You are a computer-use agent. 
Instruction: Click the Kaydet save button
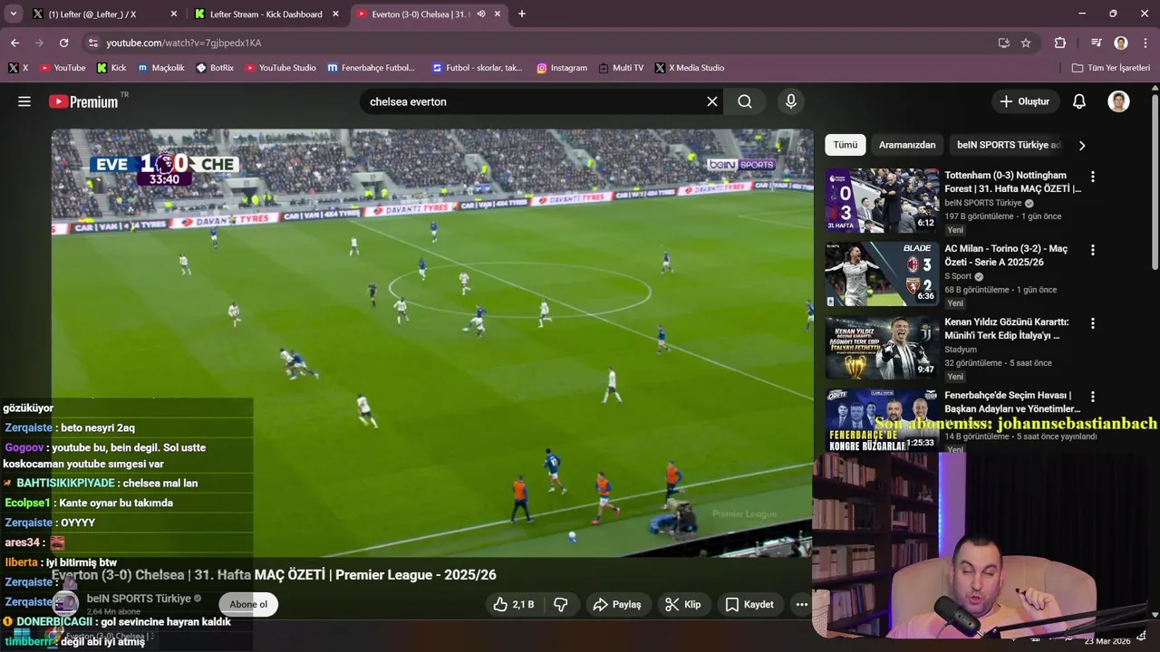pos(749,604)
